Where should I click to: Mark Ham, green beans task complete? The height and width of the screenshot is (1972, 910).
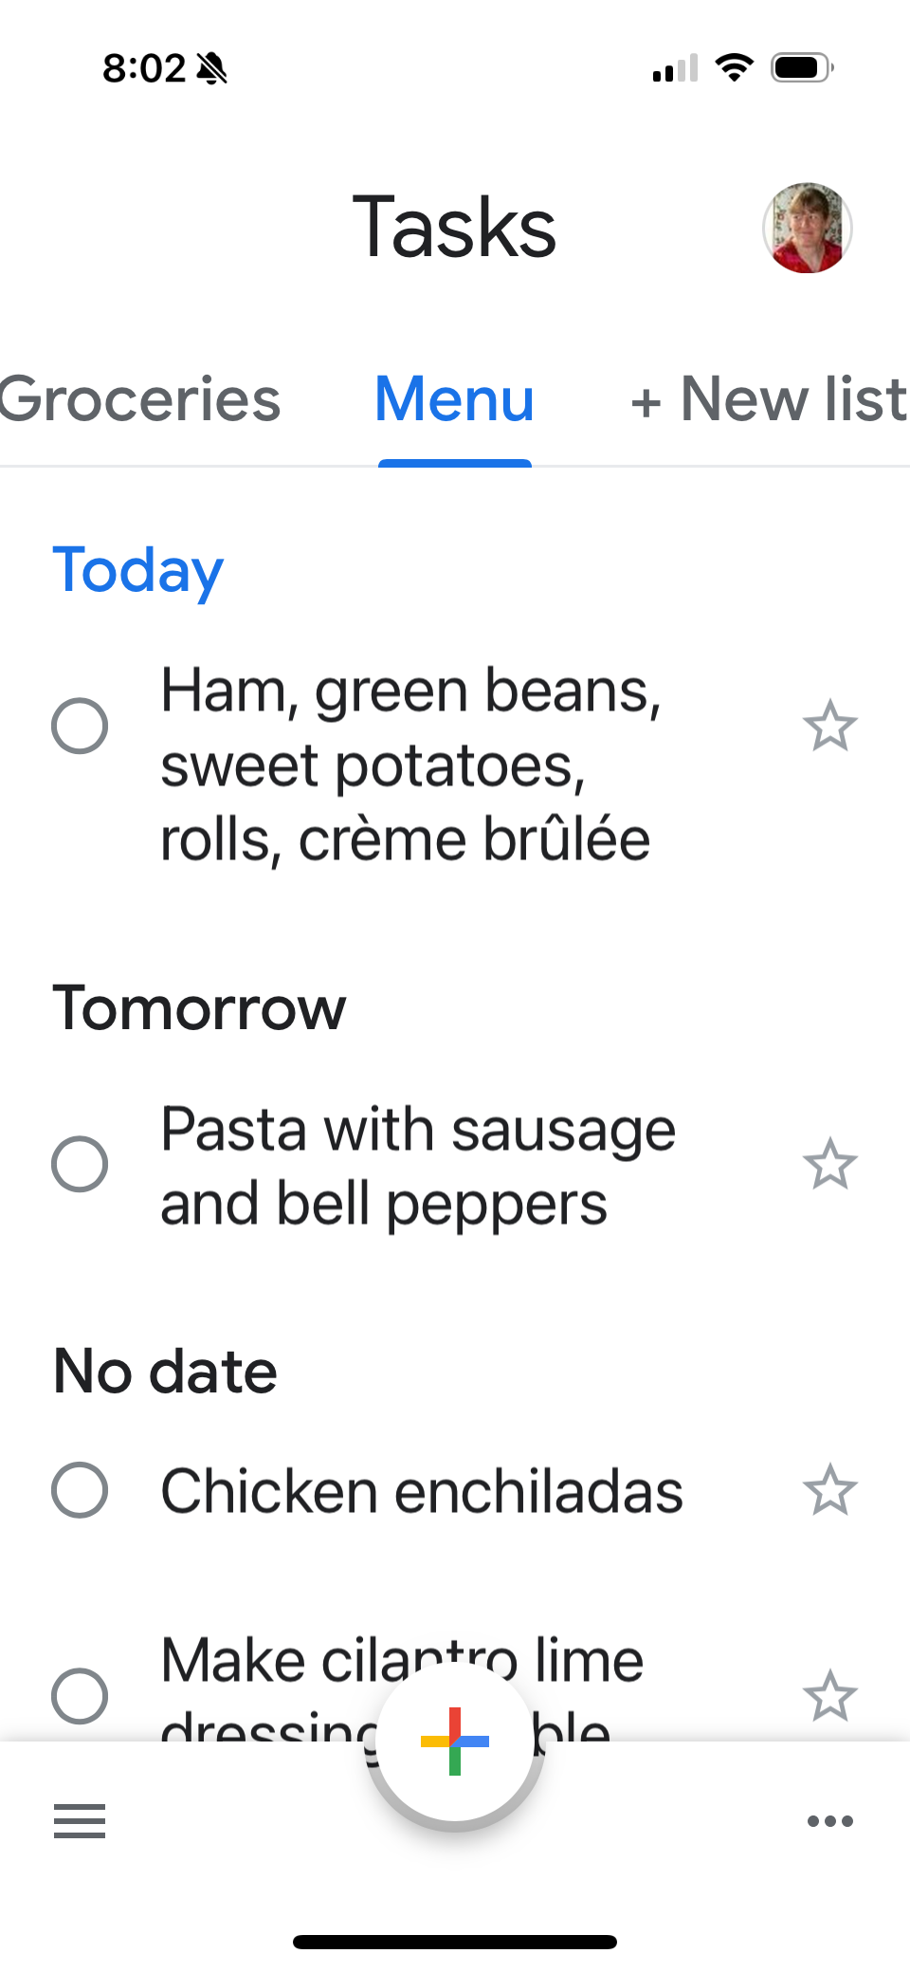pos(80,727)
